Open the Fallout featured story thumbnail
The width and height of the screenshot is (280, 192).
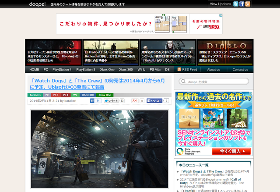click(x=111, y=53)
